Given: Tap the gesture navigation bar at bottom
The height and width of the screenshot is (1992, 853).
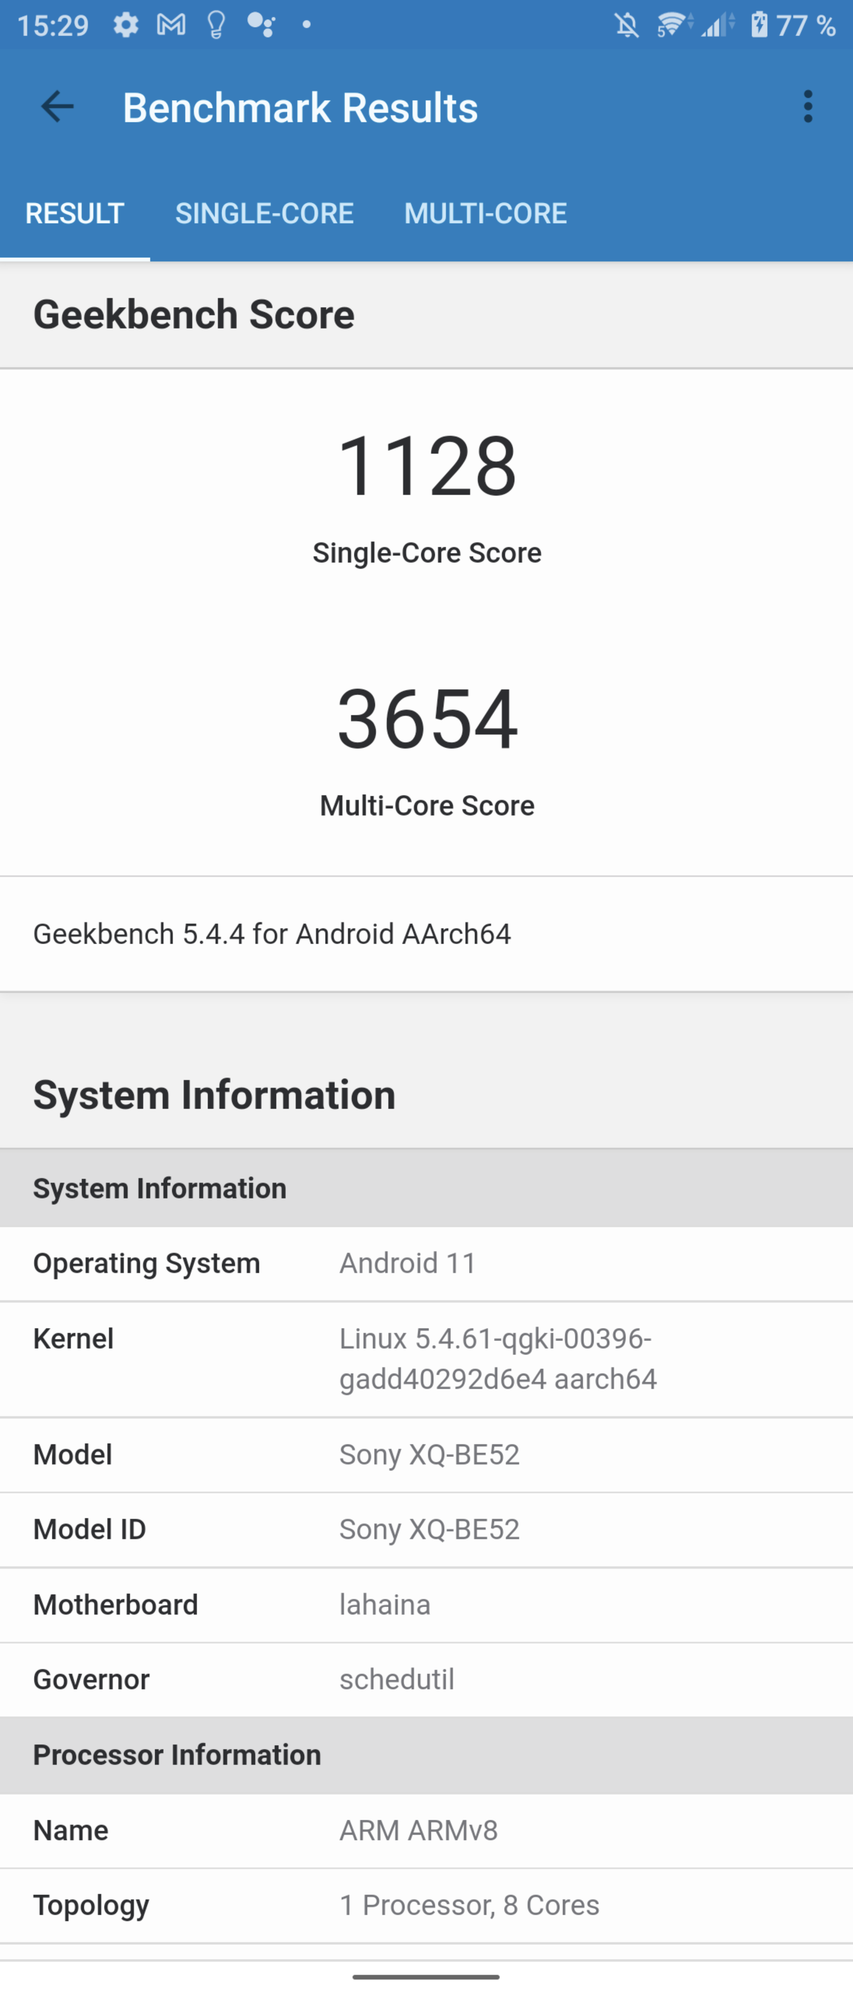Looking at the screenshot, I should (426, 1976).
